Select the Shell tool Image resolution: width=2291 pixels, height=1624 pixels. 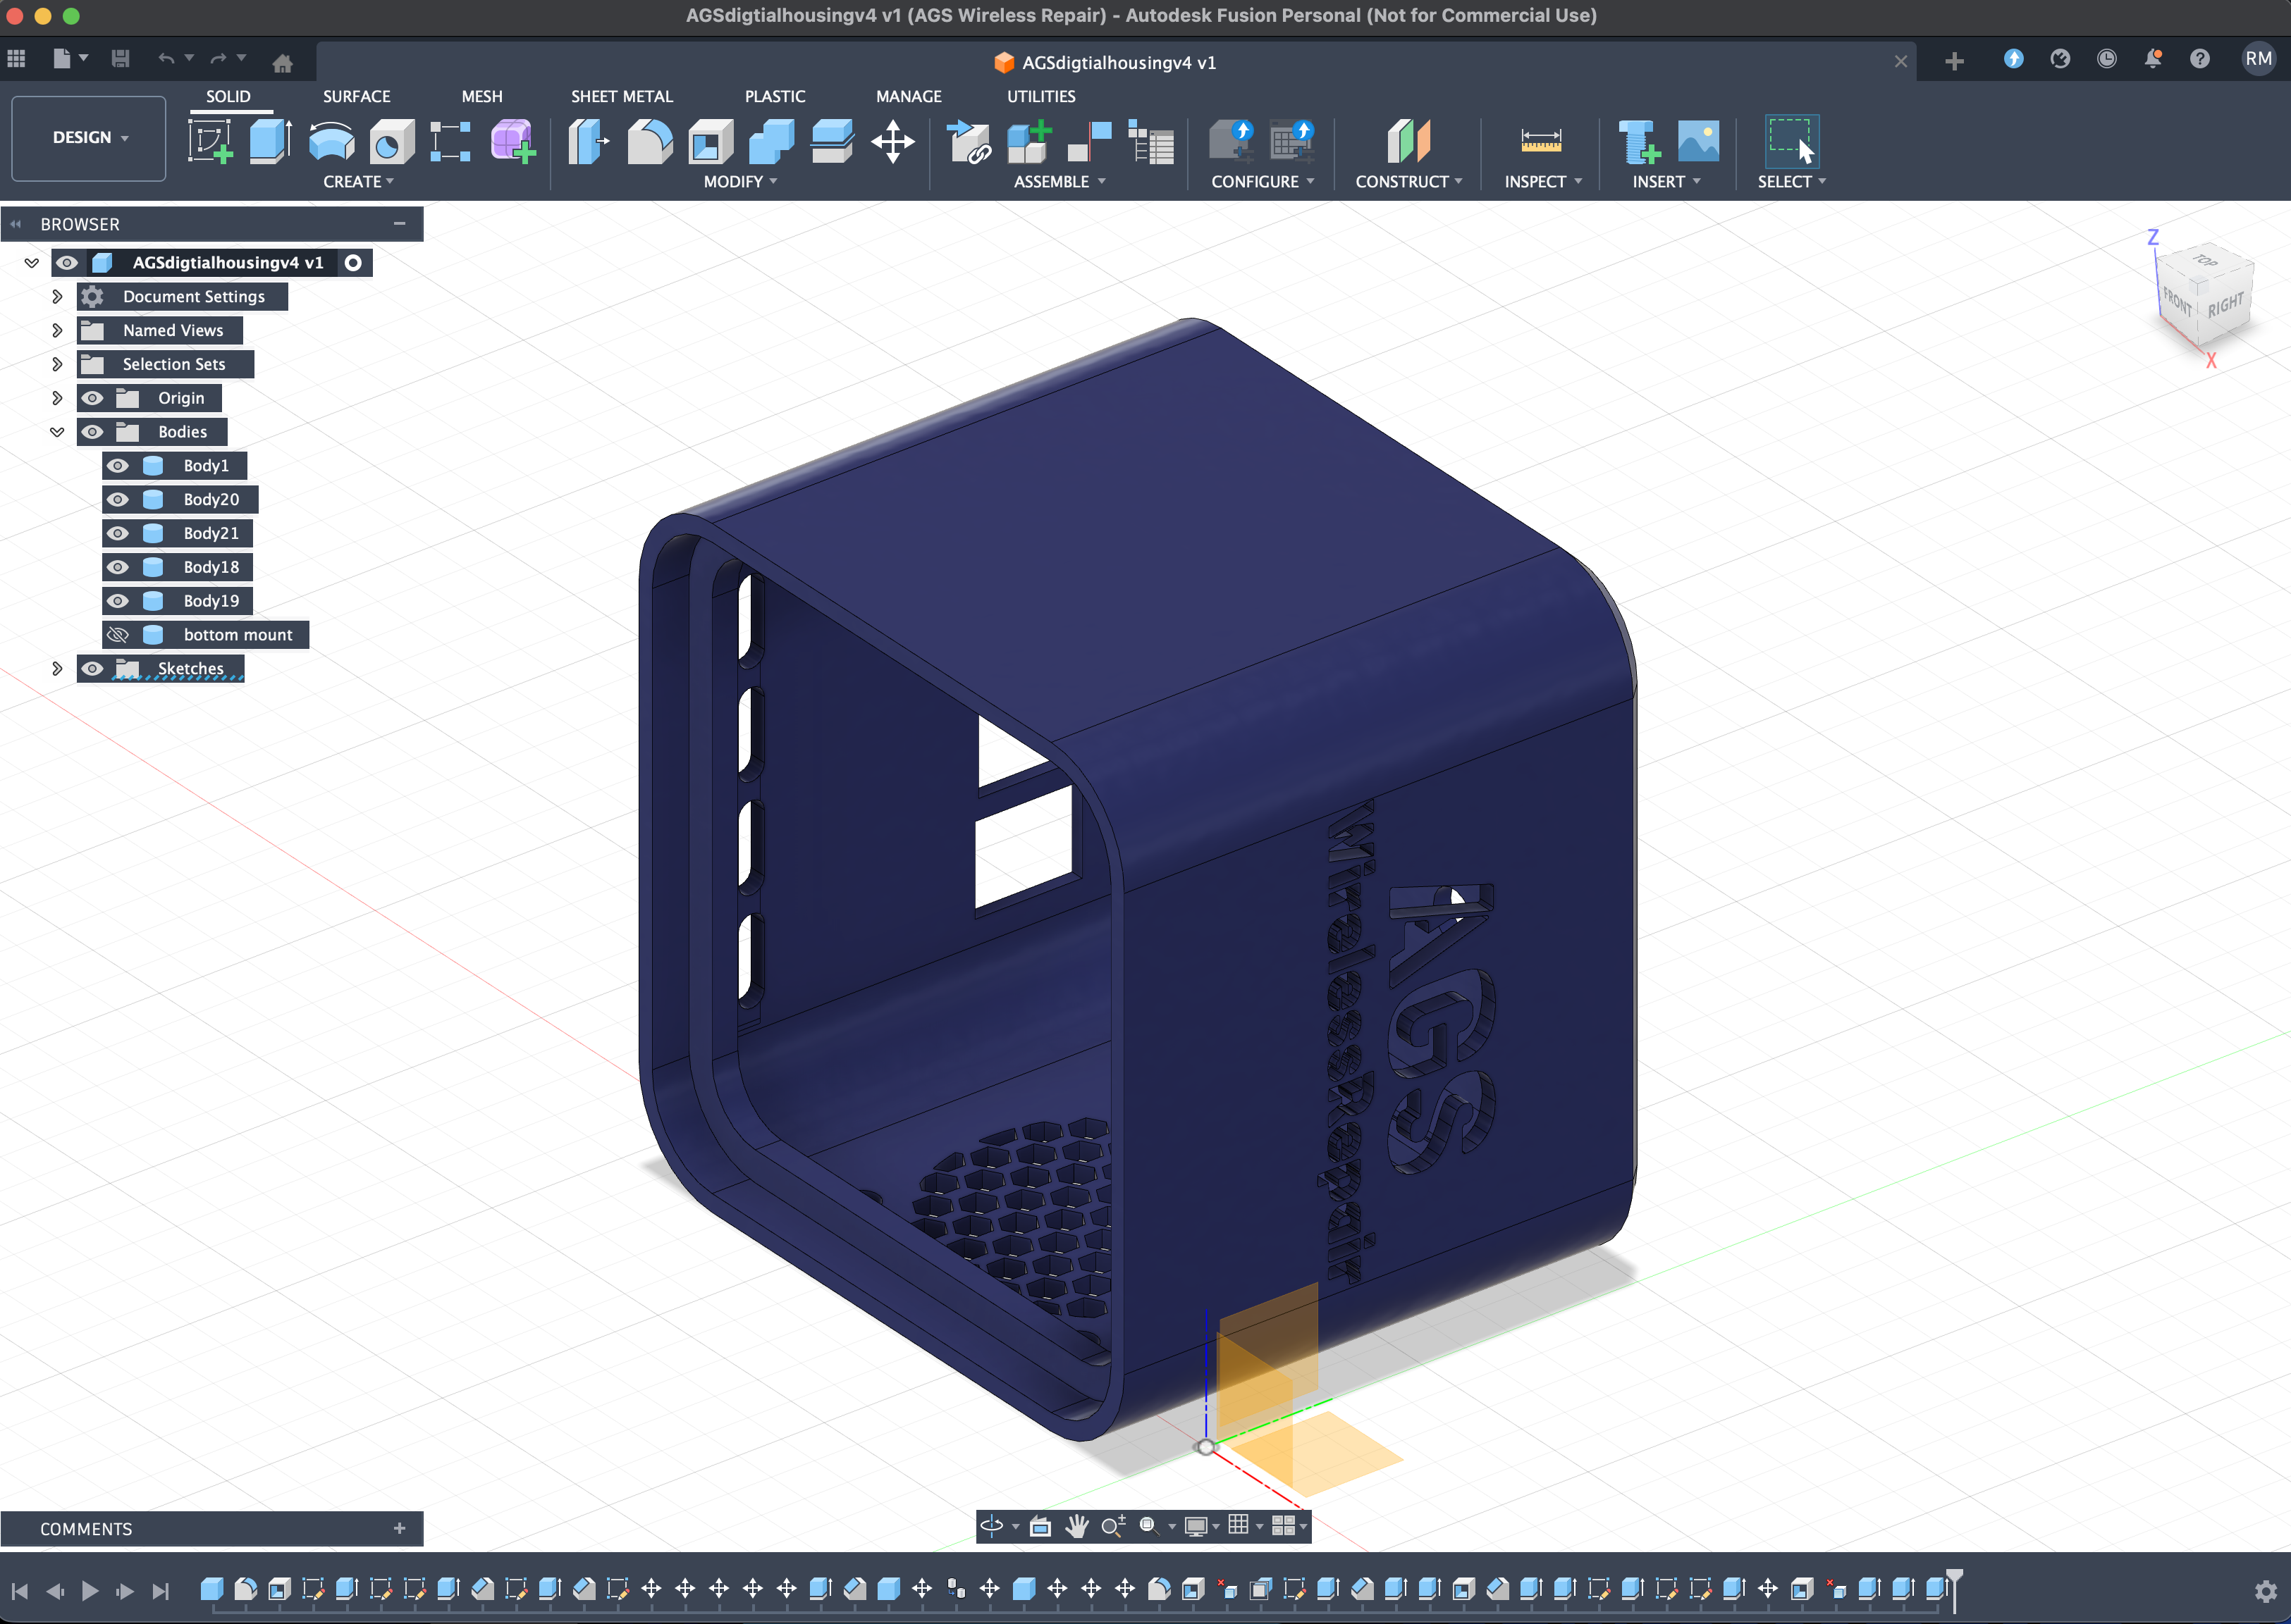711,141
